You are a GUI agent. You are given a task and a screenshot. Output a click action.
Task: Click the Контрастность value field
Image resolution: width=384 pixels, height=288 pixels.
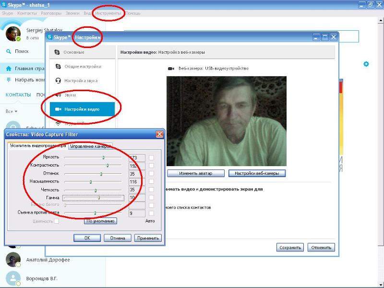pyautogui.click(x=137, y=166)
